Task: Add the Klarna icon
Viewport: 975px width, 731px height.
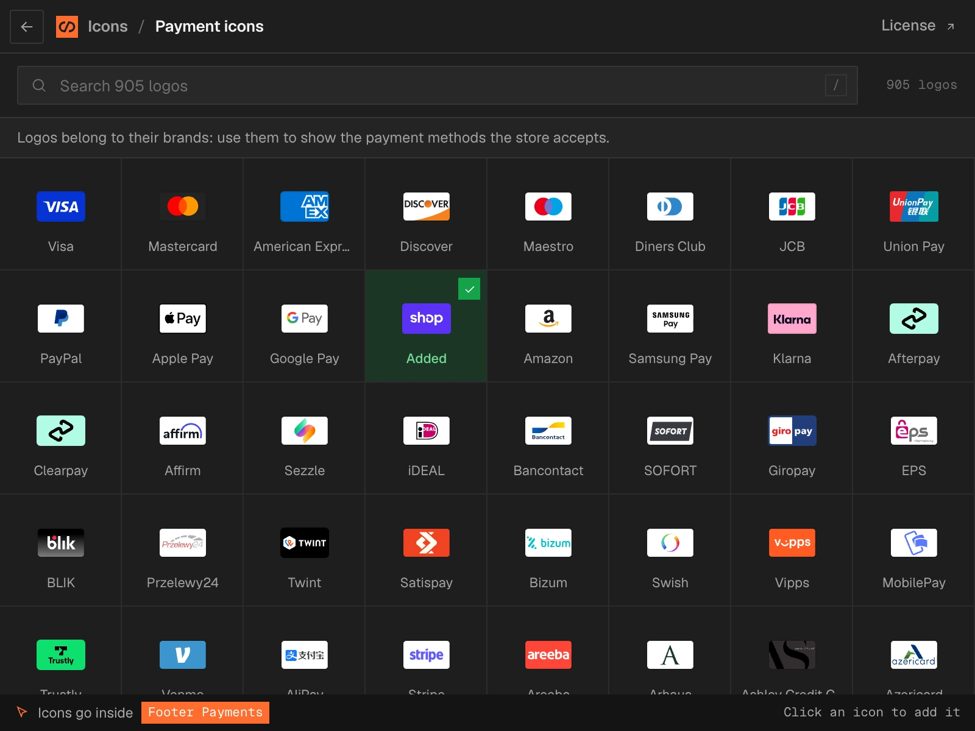Action: coord(792,326)
